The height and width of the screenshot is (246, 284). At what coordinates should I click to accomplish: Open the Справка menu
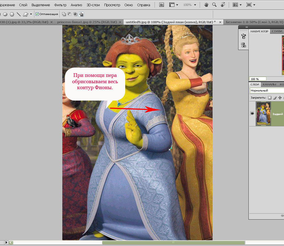click(x=144, y=5)
